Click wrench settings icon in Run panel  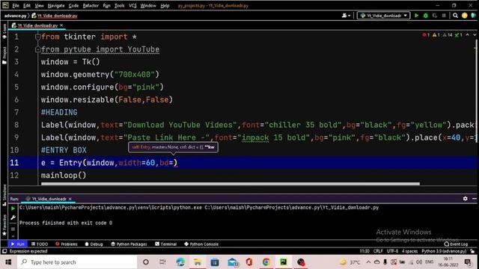[13, 217]
